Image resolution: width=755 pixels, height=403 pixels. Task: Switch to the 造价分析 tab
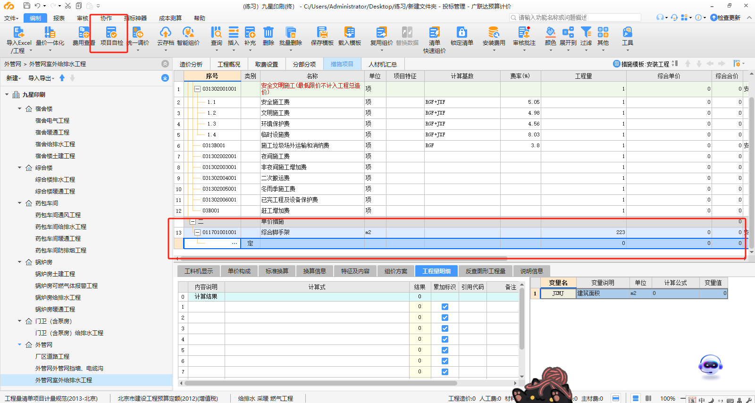pyautogui.click(x=191, y=64)
